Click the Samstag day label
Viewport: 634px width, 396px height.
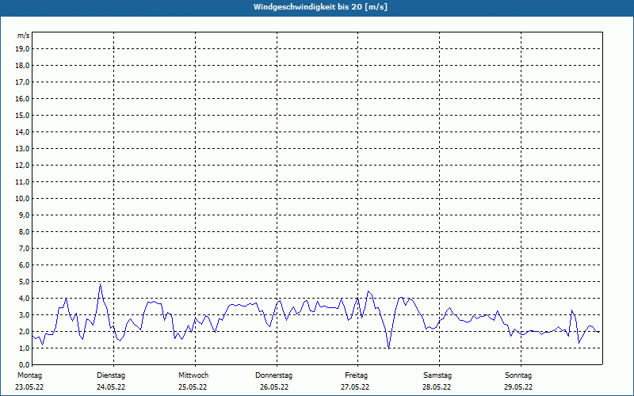pos(437,375)
